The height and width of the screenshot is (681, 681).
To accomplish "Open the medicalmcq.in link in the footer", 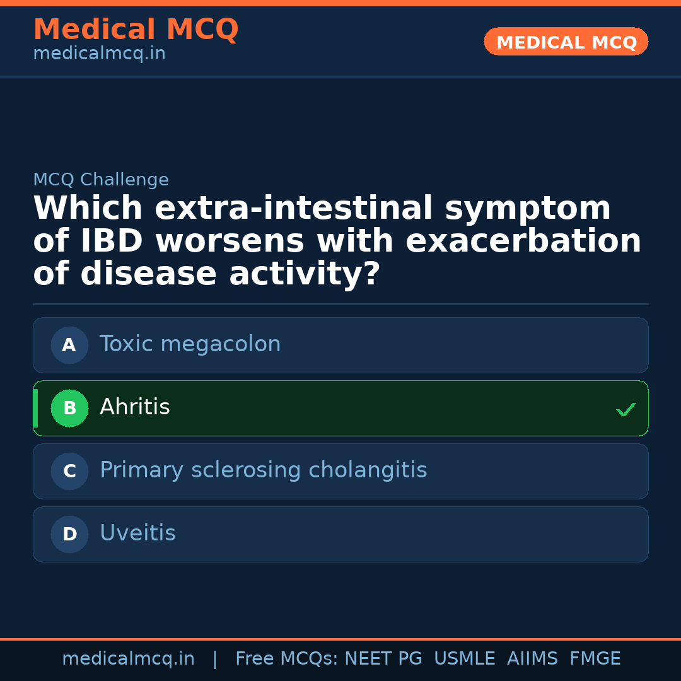I will click(128, 659).
